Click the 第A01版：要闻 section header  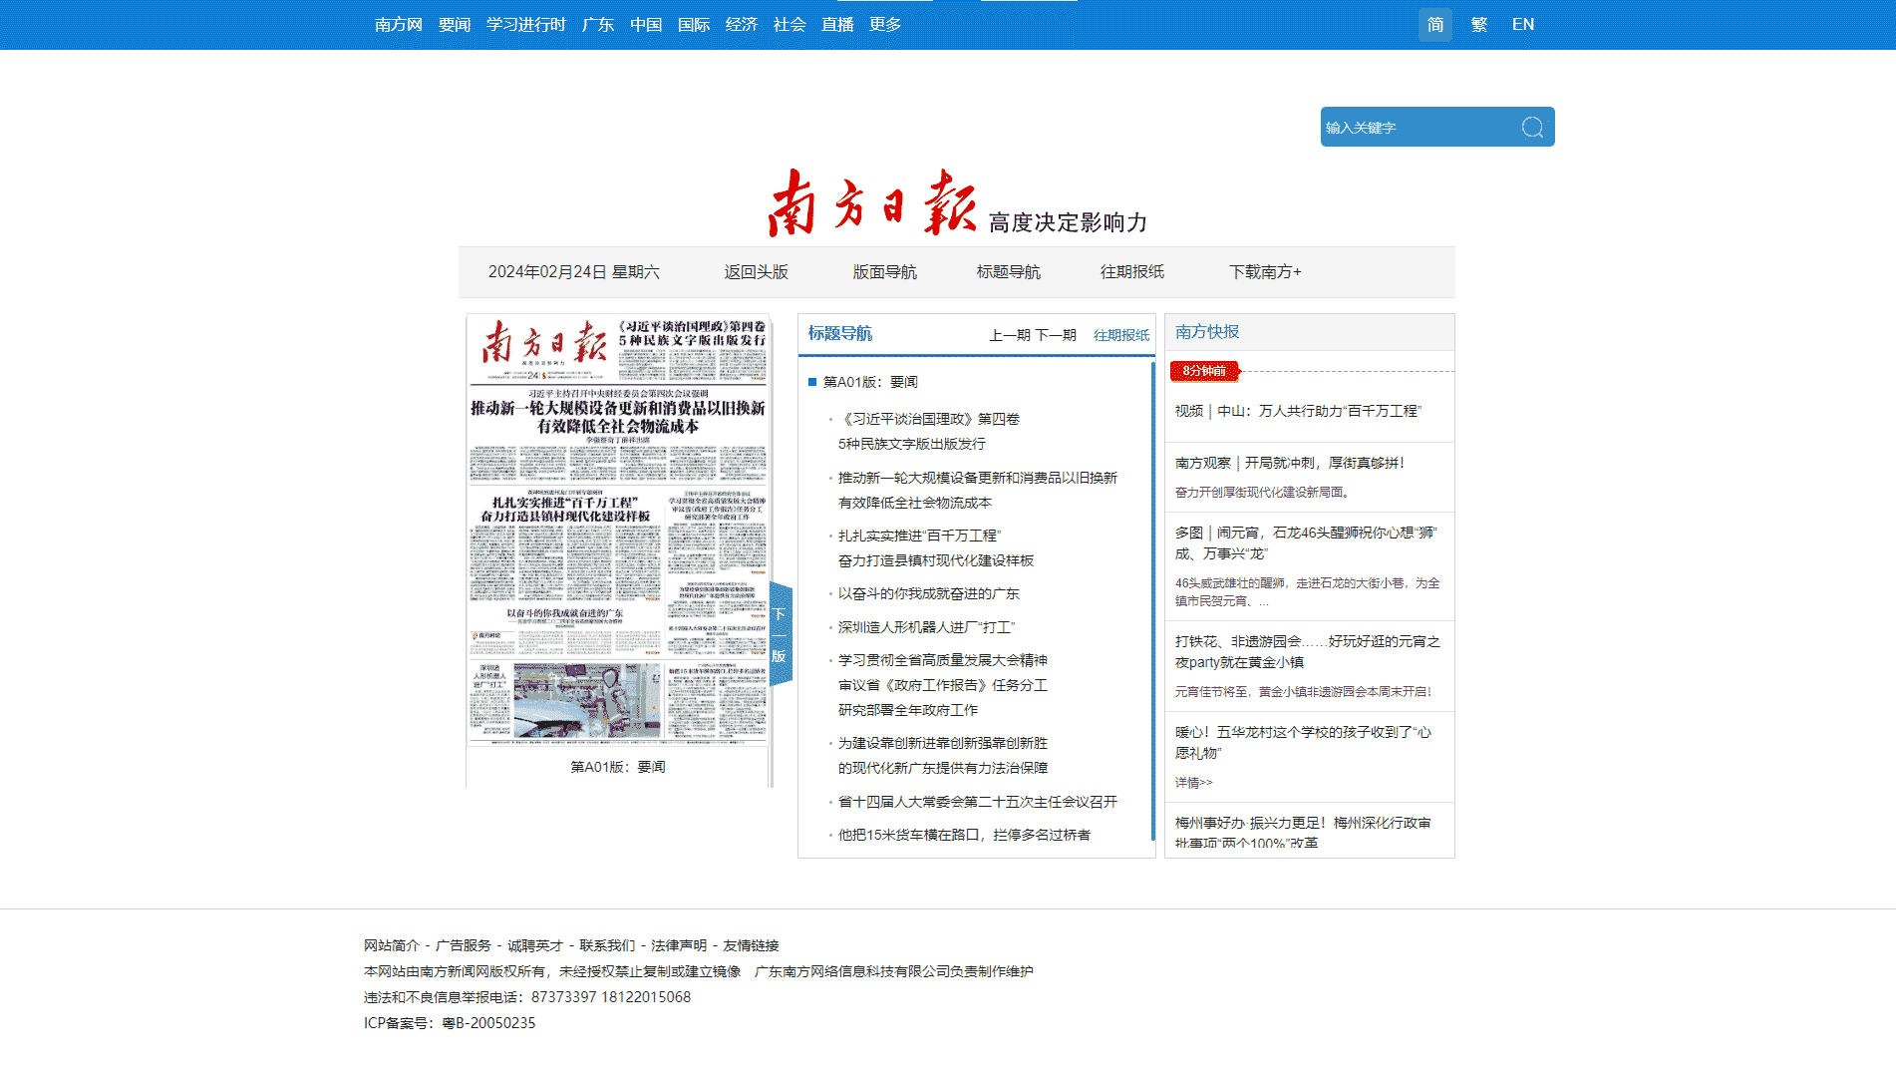coord(870,382)
